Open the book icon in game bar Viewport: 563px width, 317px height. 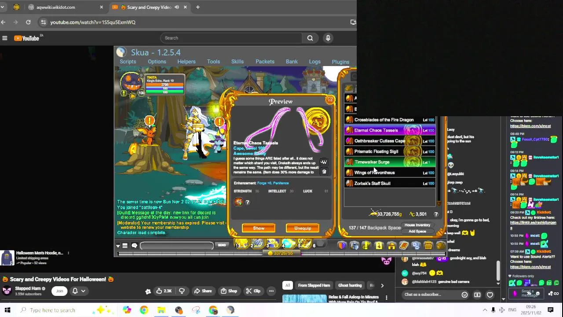(x=404, y=246)
